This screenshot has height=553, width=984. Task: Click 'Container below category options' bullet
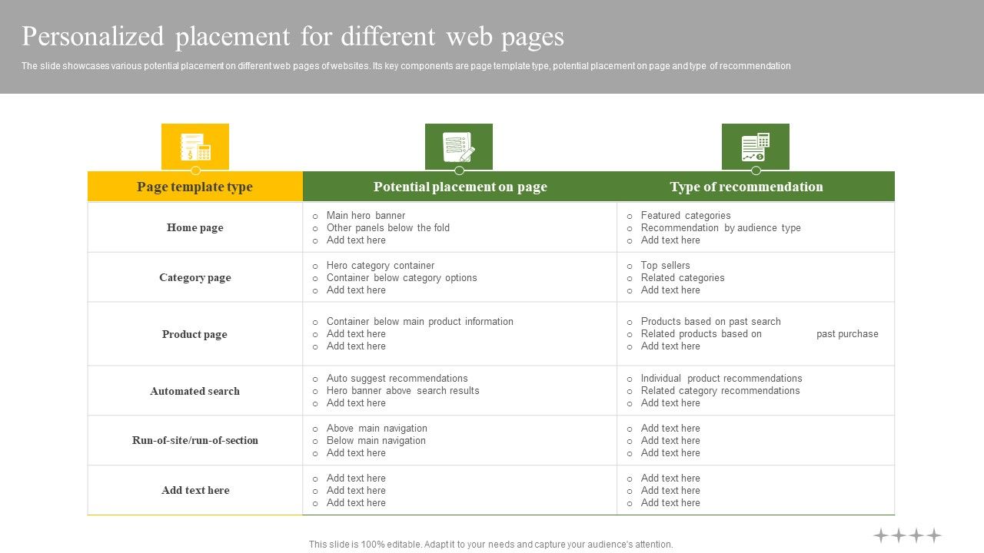point(402,278)
